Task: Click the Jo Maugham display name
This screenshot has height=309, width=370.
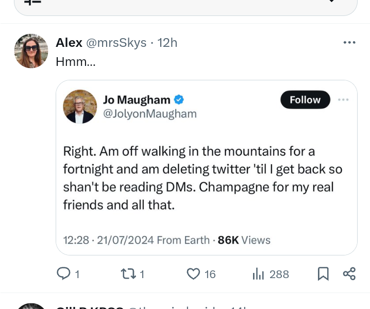Action: pos(137,99)
